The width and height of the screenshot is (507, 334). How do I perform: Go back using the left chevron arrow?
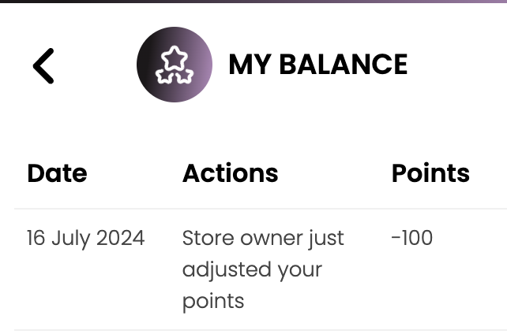pos(43,65)
